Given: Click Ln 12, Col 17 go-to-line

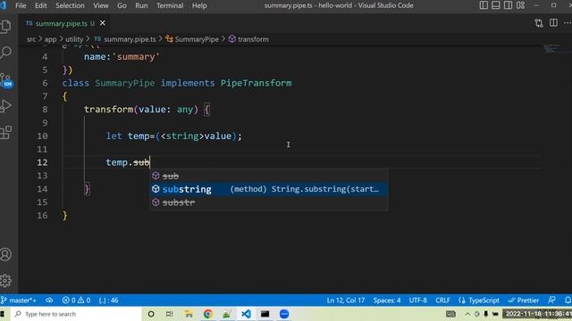Looking at the screenshot, I should click(346, 300).
